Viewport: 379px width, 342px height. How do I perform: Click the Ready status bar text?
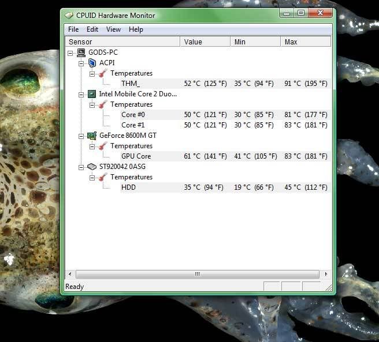(75, 287)
